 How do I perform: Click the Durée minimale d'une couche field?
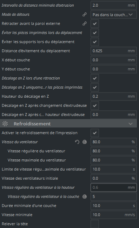114,206
